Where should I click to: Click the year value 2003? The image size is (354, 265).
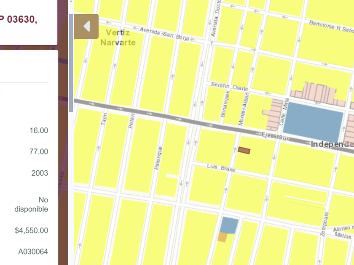tap(40, 173)
